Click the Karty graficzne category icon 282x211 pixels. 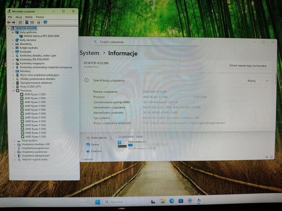[17, 32]
